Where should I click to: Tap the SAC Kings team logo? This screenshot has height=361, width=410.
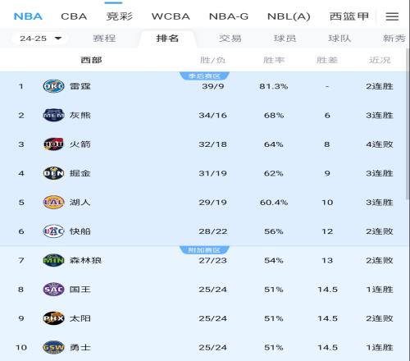coord(53,290)
